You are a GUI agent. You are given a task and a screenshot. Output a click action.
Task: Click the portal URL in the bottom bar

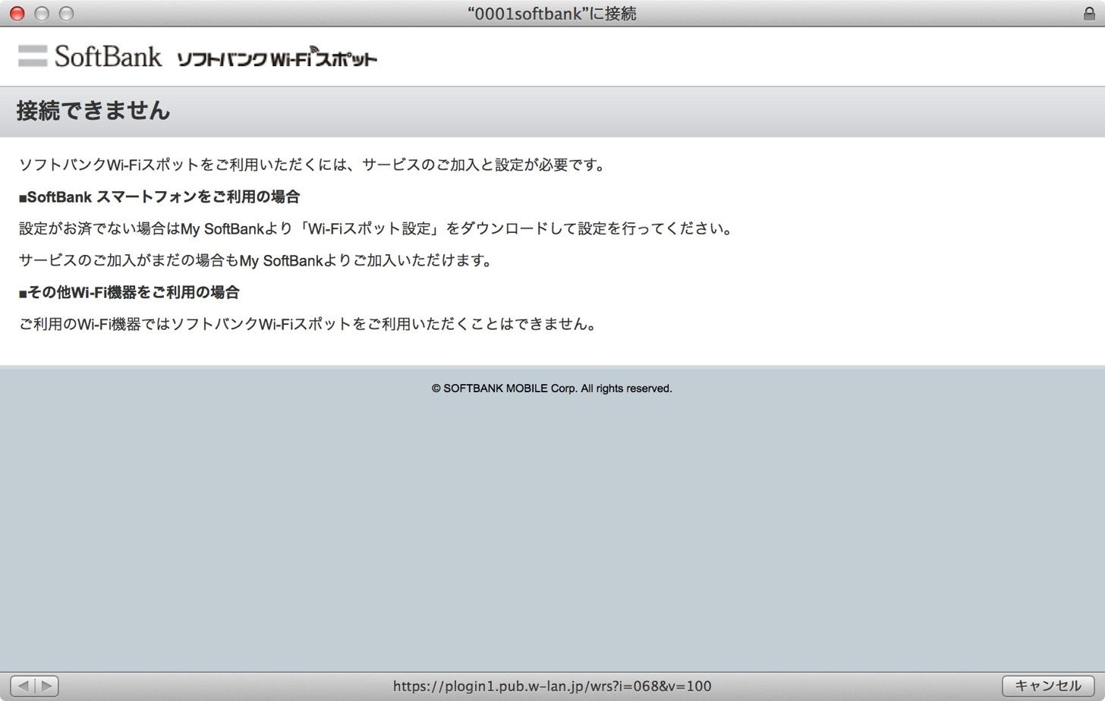point(552,685)
